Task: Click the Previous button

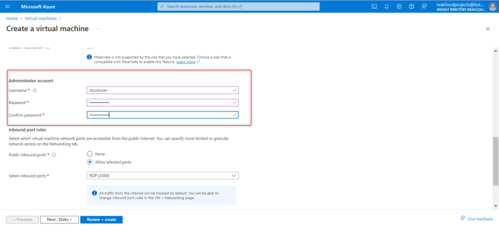Action: pos(23,220)
